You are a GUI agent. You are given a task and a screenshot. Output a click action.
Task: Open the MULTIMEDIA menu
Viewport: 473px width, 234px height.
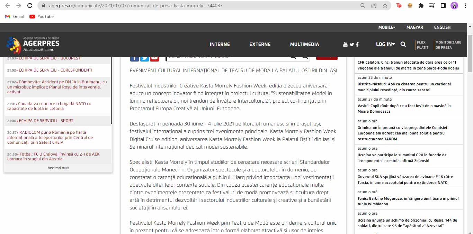click(x=305, y=44)
